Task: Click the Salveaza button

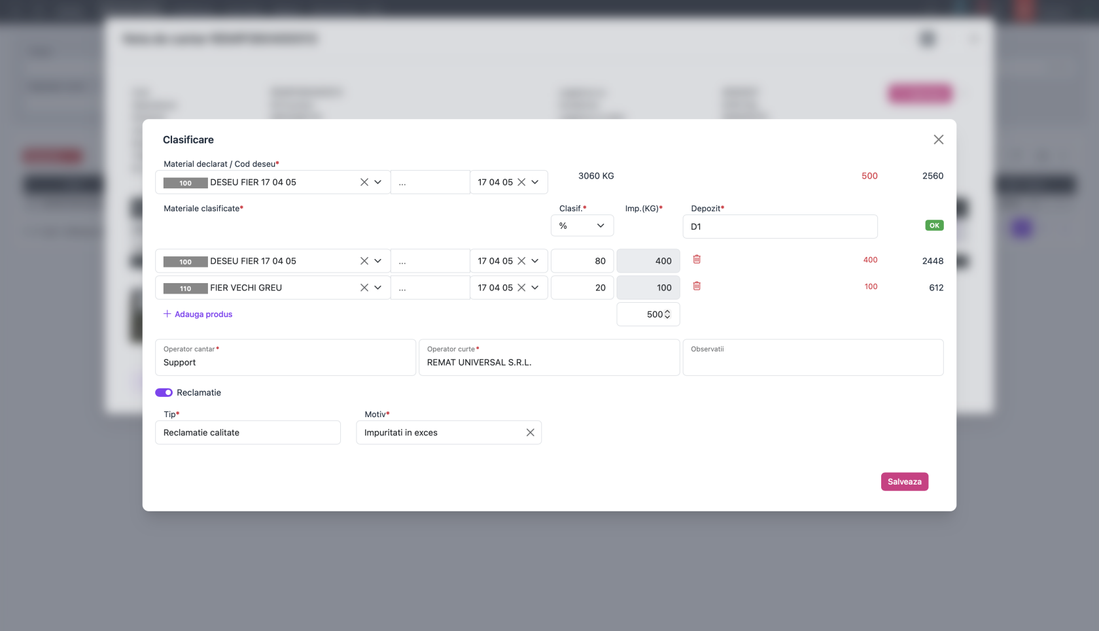Action: pyautogui.click(x=904, y=482)
